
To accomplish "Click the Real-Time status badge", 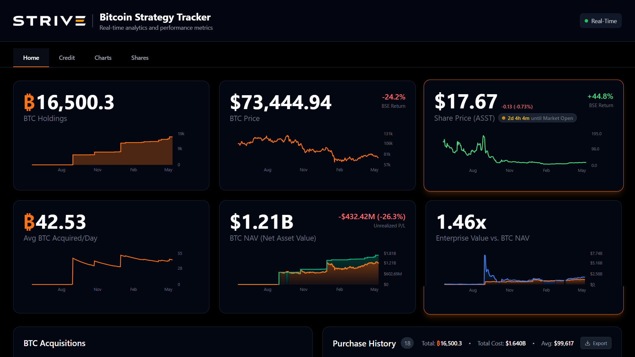I will click(601, 21).
